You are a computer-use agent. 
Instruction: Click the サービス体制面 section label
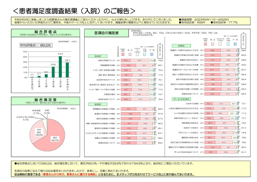tap(181, 99)
